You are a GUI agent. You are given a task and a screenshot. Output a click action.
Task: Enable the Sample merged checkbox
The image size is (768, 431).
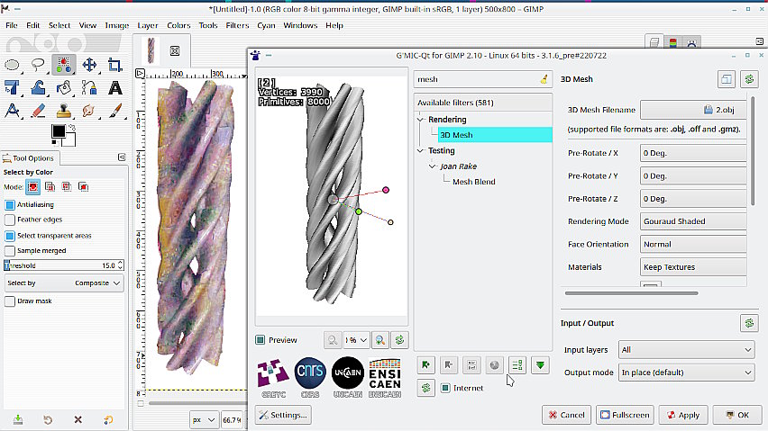point(10,251)
